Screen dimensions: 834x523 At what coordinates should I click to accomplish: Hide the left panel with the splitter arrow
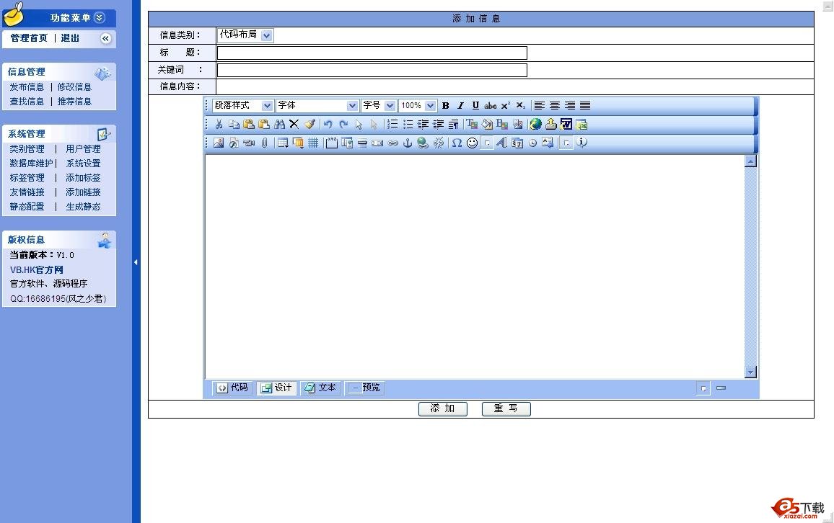click(136, 262)
